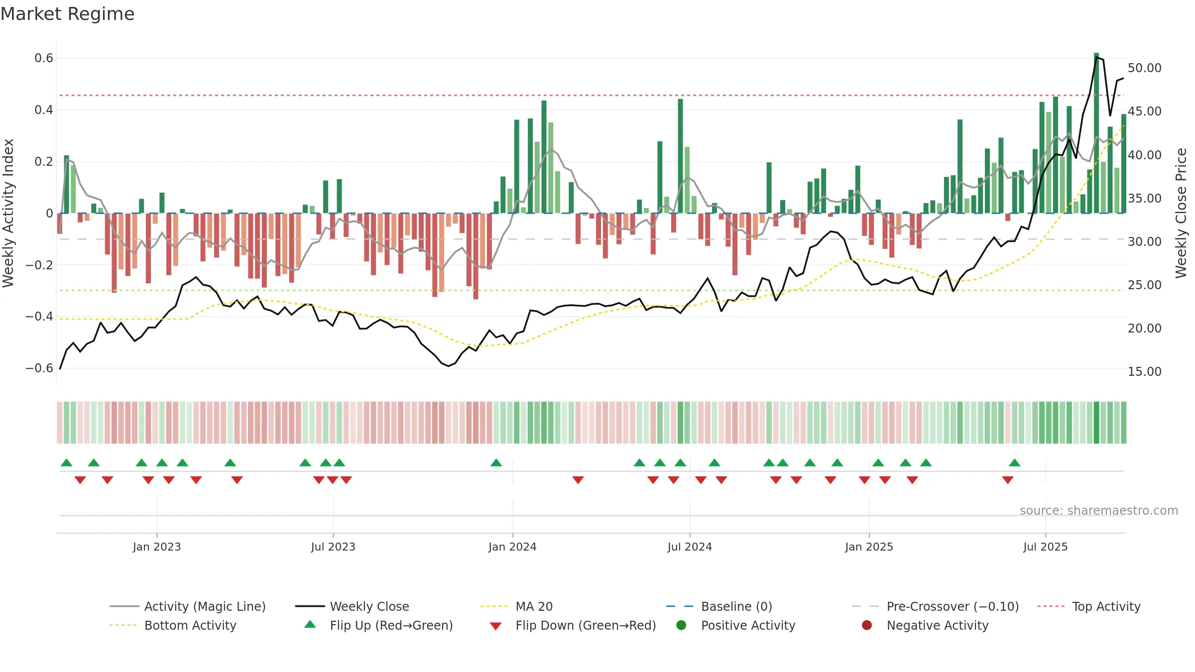Click the Jan 2023 axis label
This screenshot has height=672, width=1195.
pyautogui.click(x=157, y=547)
